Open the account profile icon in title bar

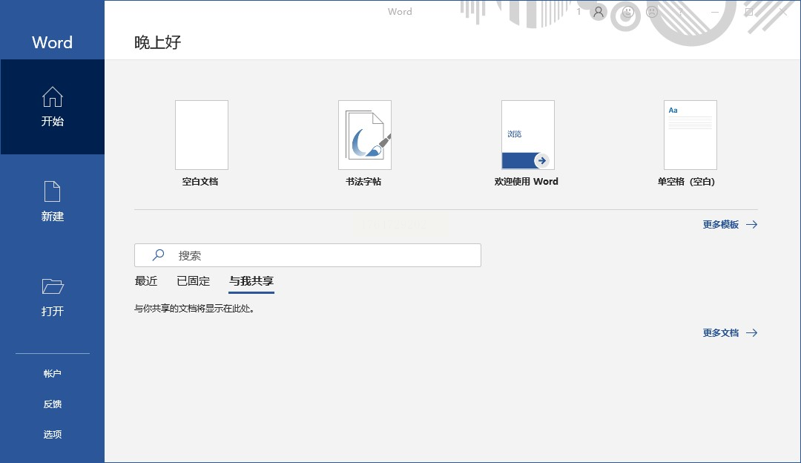(x=599, y=12)
